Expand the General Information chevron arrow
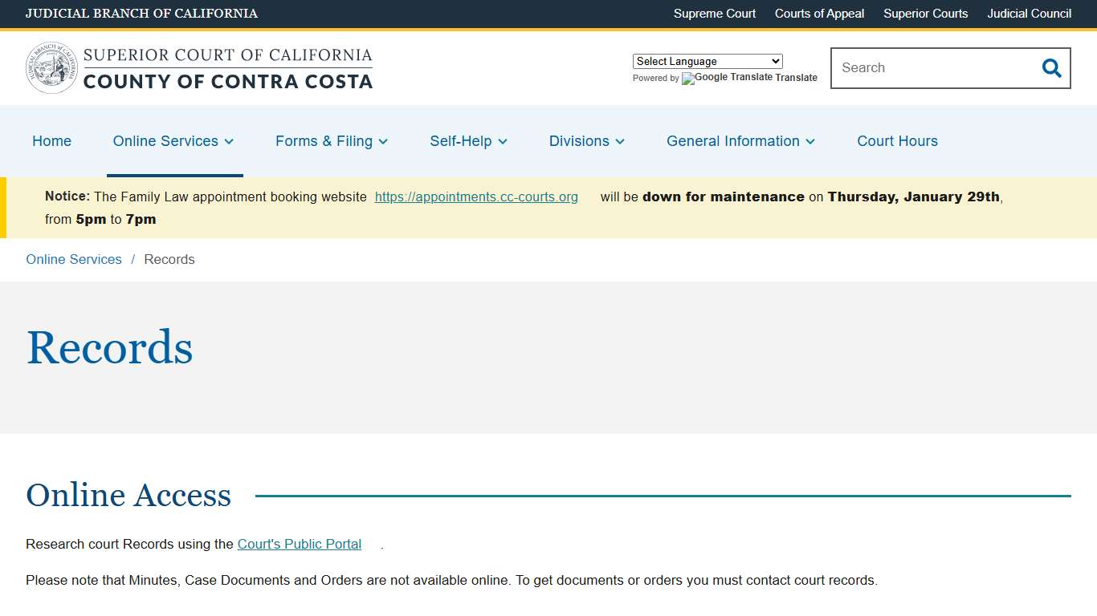 [x=810, y=141]
